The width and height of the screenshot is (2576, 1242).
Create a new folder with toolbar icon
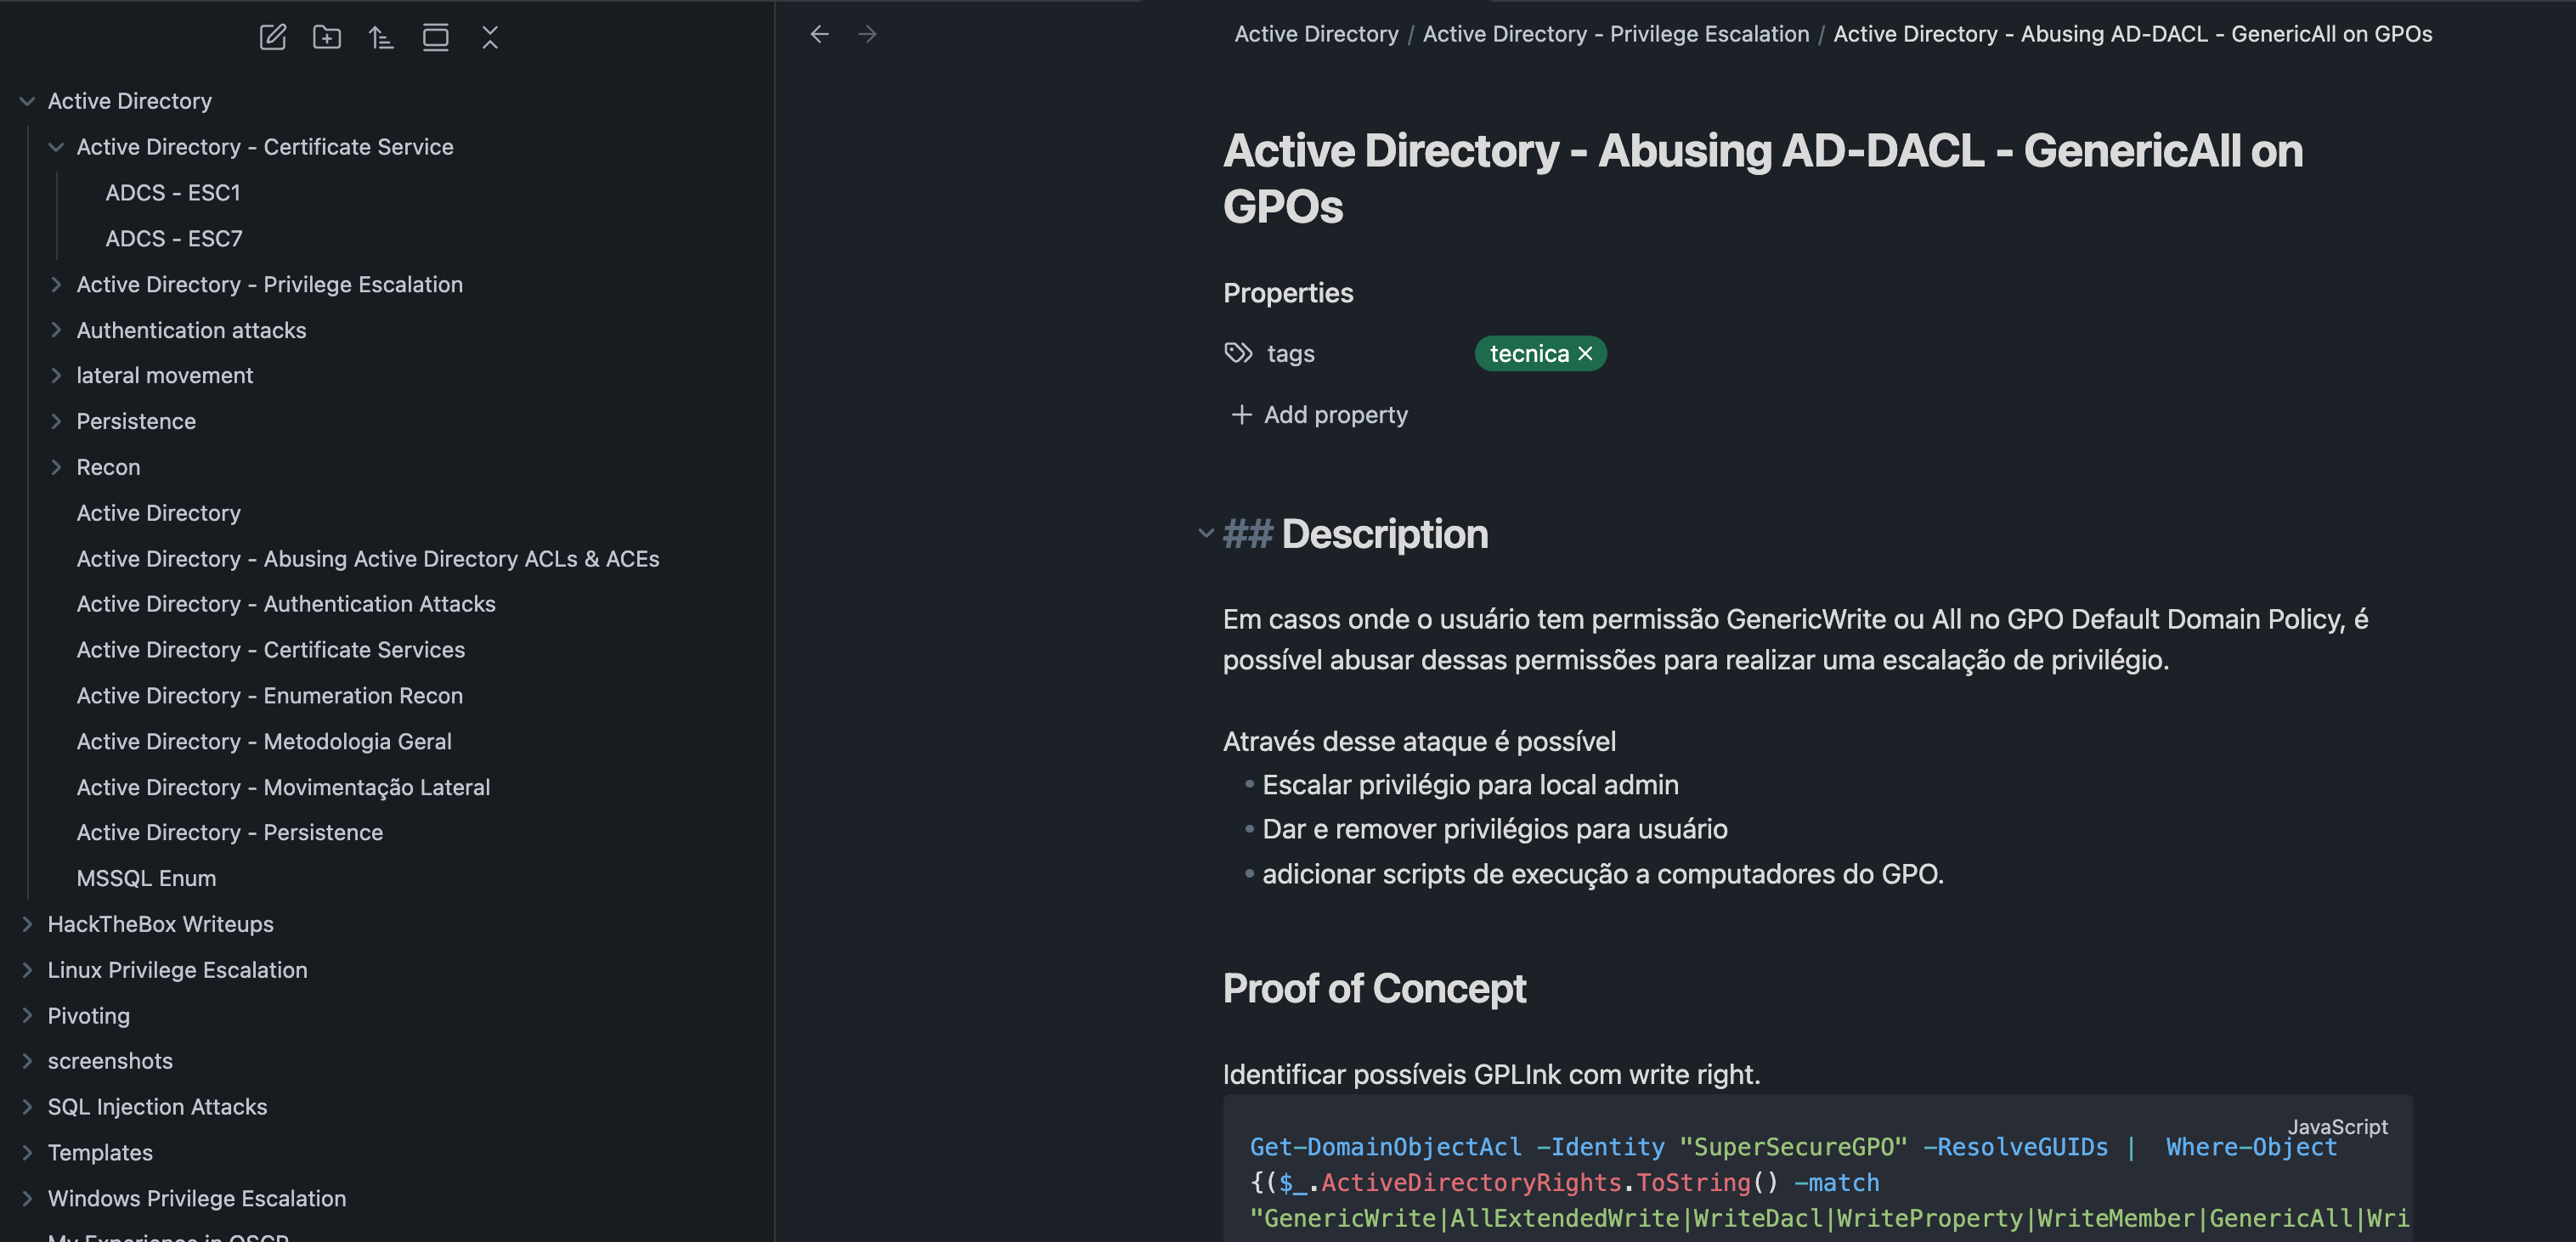click(327, 38)
